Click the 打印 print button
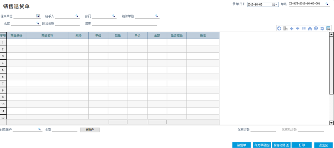334x148 pixels. click(x=302, y=145)
